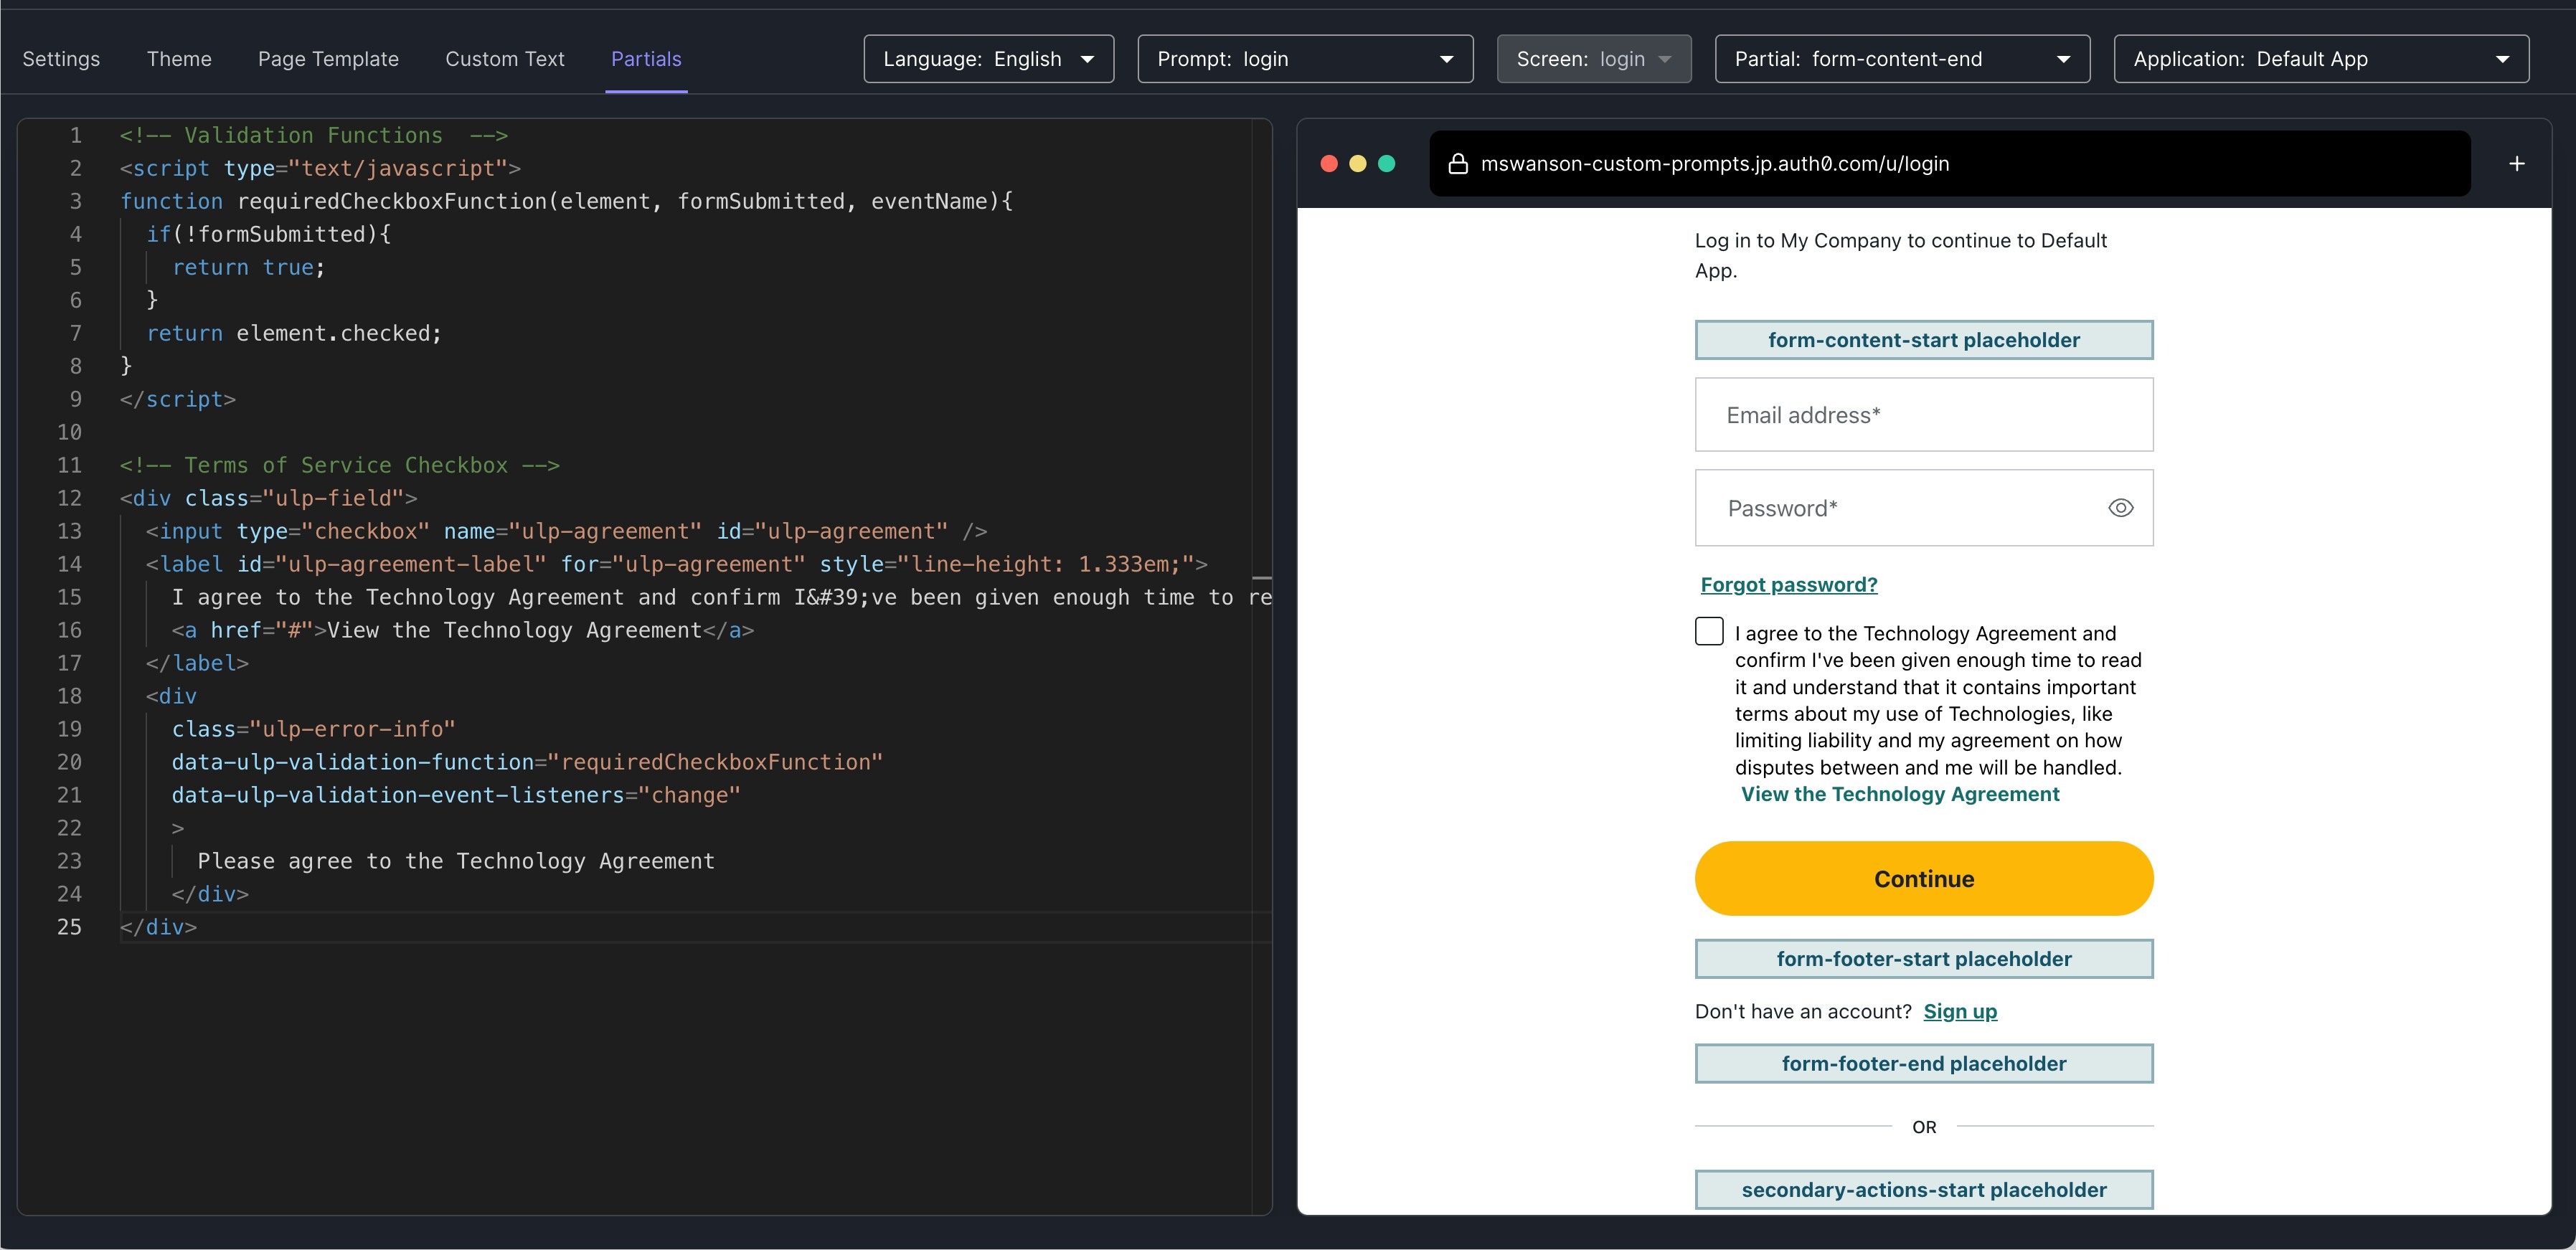Click the yellow window dot in preview
The image size is (2576, 1250).
[x=1357, y=164]
